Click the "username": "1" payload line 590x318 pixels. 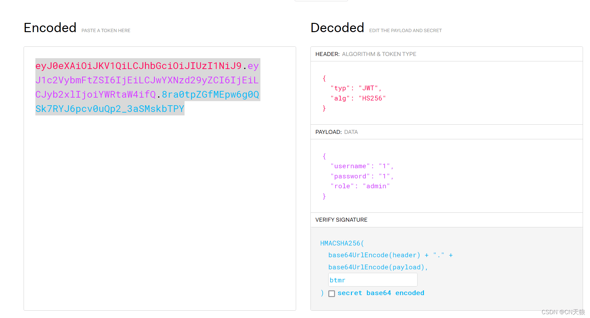362,166
